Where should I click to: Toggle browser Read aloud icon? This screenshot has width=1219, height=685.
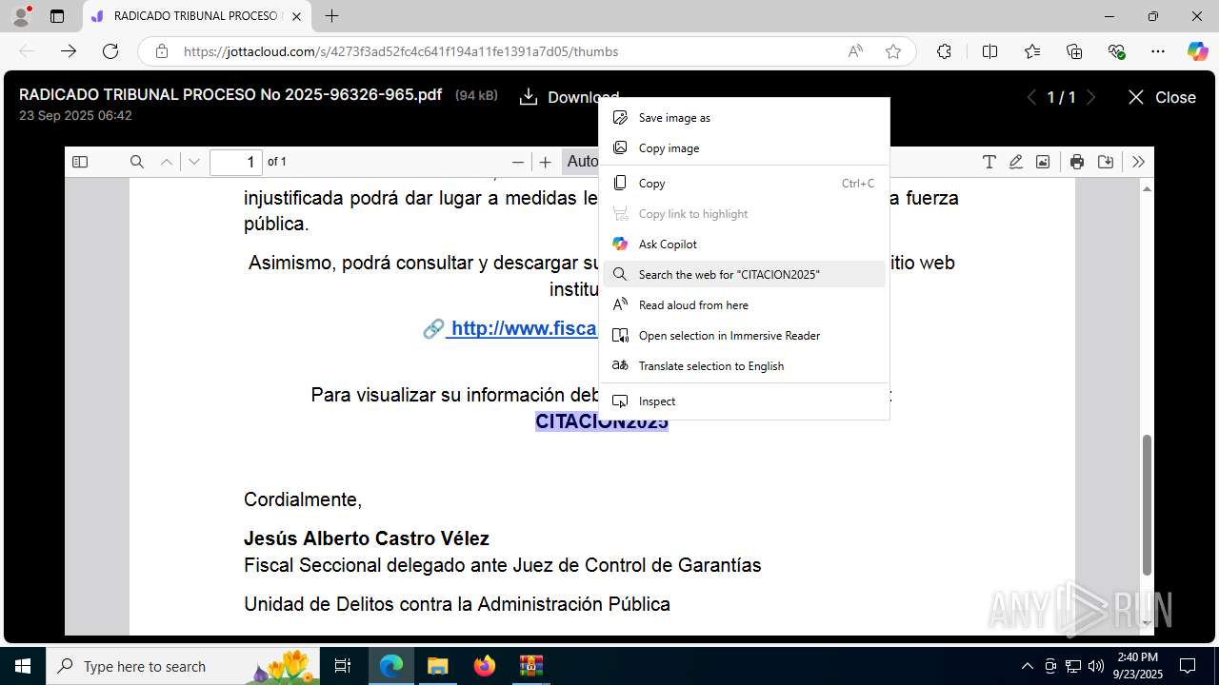pos(855,51)
